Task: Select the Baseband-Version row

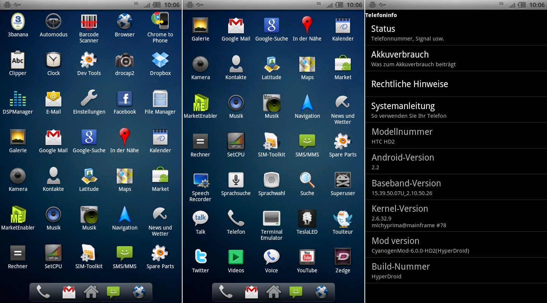Action: (456, 187)
